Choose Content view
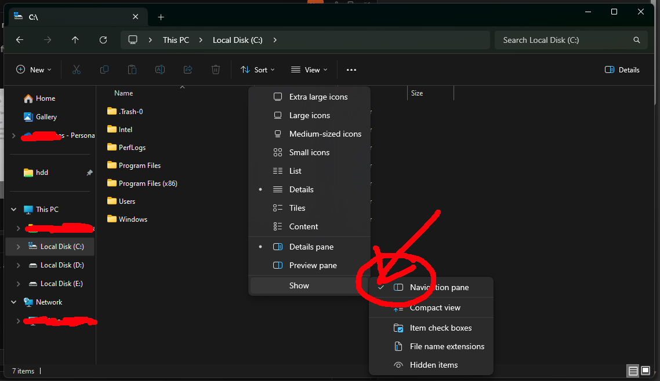The height and width of the screenshot is (381, 660). (309, 226)
